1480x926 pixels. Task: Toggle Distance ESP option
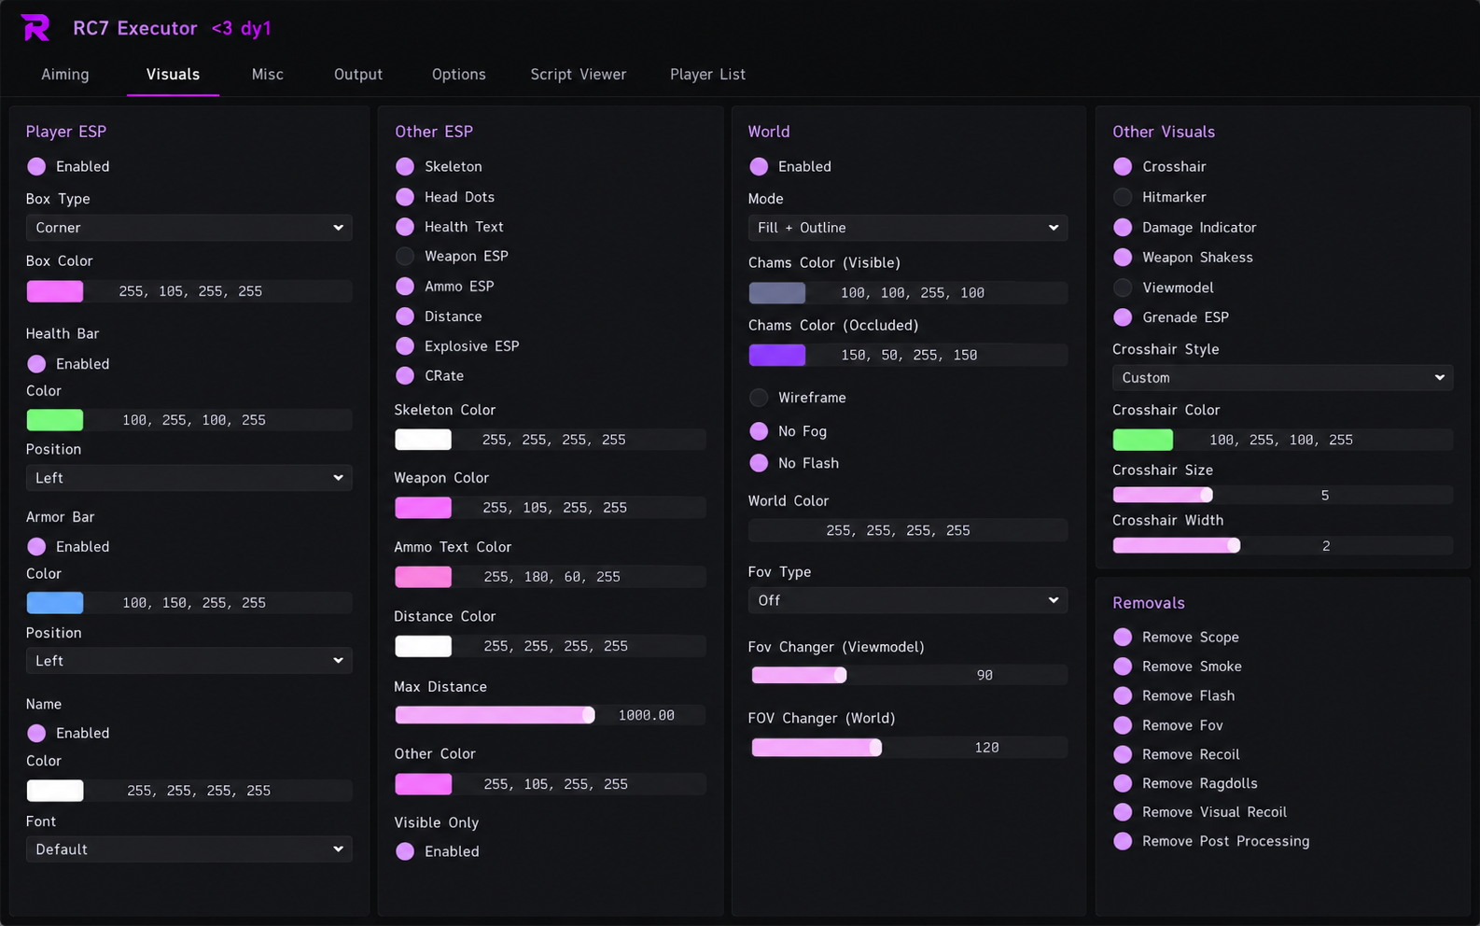pyautogui.click(x=405, y=316)
